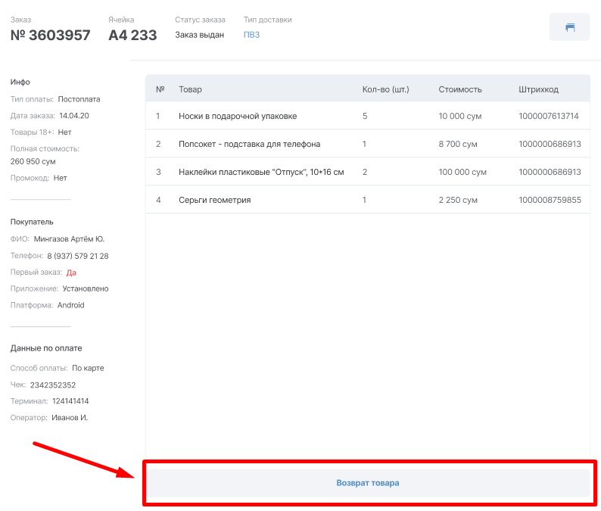Image resolution: width=601 pixels, height=511 pixels.
Task: Select row Носки в подарочной упаковке
Action: click(x=368, y=116)
